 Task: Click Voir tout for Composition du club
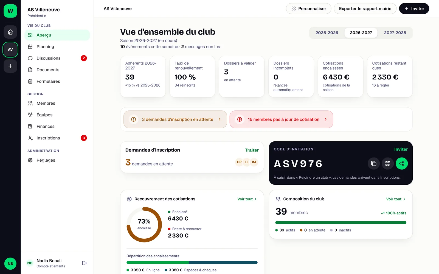point(396,199)
